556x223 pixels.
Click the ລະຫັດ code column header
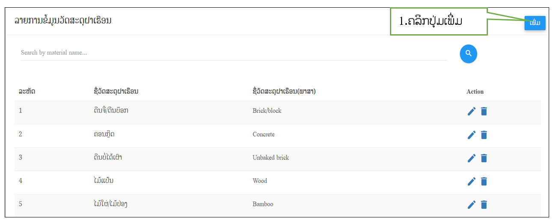pyautogui.click(x=27, y=91)
